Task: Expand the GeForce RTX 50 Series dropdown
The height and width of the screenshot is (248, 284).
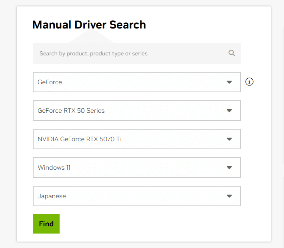Action: click(x=136, y=111)
